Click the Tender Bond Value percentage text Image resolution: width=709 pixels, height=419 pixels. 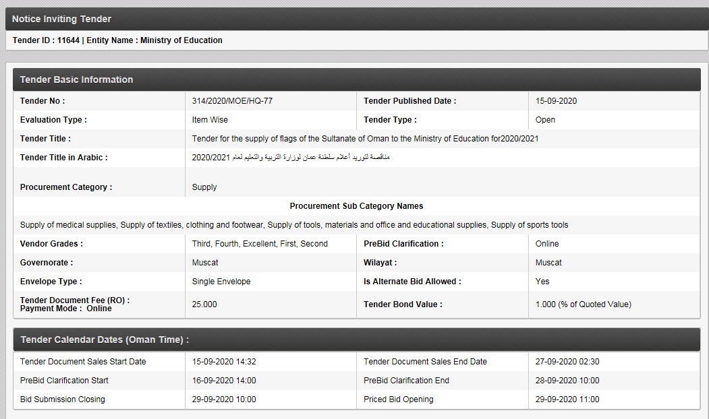(583, 304)
